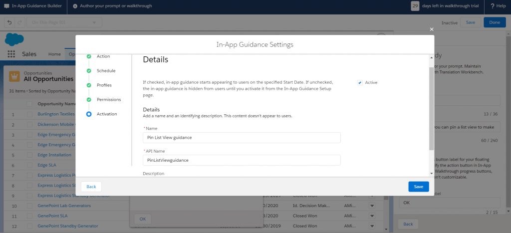The image size is (511, 233).
Task: Click the Permissions step checkmark icon
Action: tap(89, 100)
